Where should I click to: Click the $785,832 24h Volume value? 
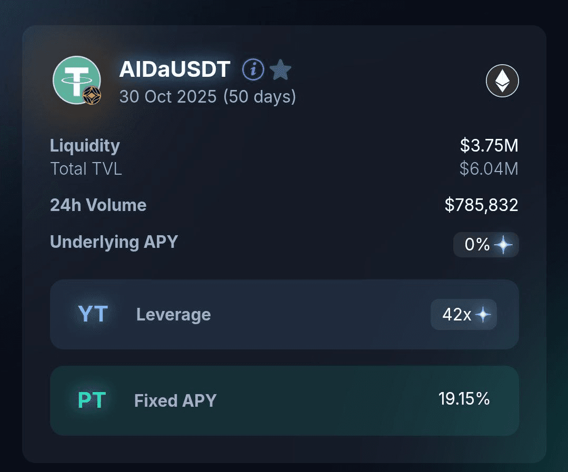[482, 205]
